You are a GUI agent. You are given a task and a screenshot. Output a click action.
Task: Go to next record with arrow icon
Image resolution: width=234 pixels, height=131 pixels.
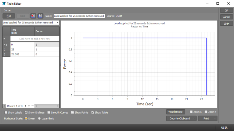pos(26,106)
